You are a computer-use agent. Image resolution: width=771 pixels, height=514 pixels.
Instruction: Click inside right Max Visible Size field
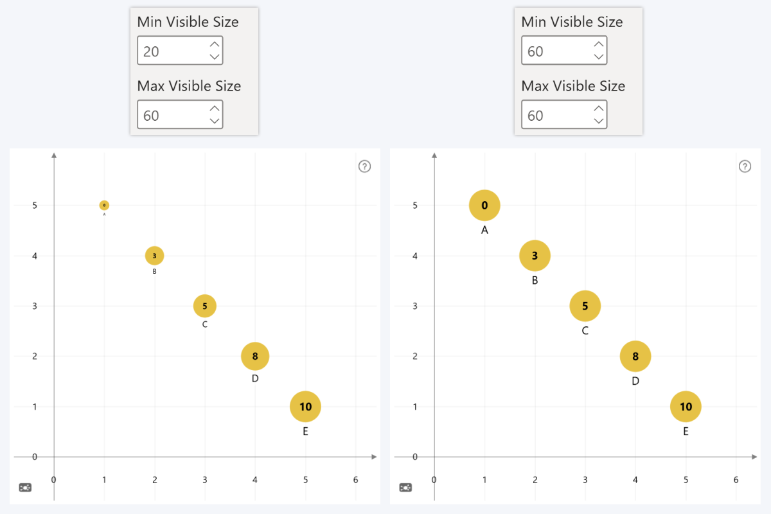[553, 114]
